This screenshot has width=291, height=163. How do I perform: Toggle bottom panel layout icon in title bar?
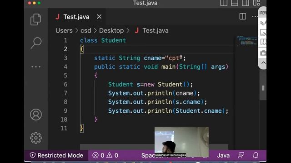[235, 3]
